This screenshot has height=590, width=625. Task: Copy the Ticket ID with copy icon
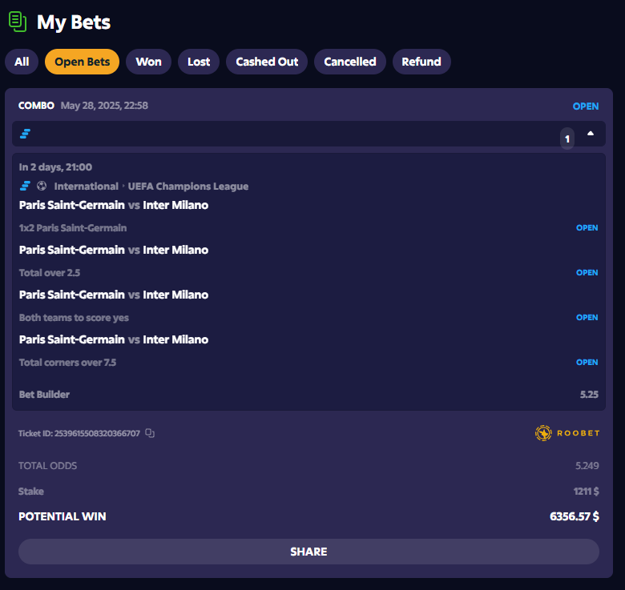(x=150, y=433)
